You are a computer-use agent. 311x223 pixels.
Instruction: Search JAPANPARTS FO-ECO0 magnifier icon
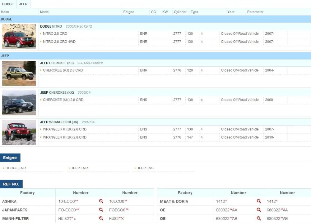(101, 210)
